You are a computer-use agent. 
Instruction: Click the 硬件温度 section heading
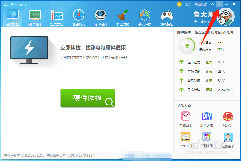184,32
